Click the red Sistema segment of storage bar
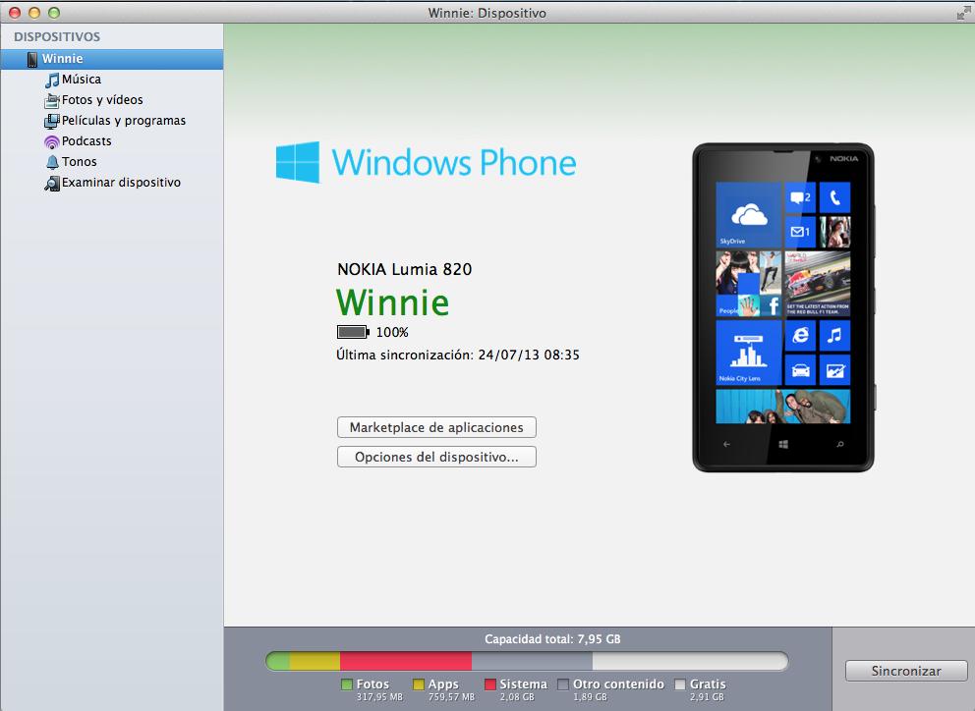The height and width of the screenshot is (711, 975). click(x=405, y=661)
